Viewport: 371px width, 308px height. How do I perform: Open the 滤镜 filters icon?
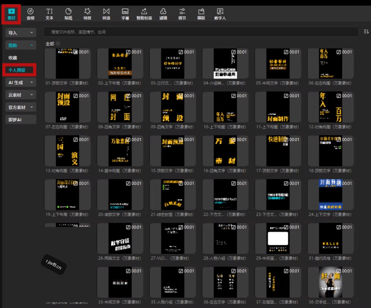pos(163,14)
